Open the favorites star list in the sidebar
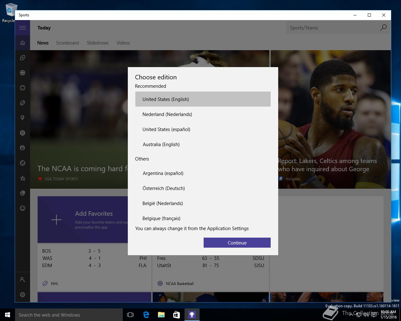 point(23,178)
